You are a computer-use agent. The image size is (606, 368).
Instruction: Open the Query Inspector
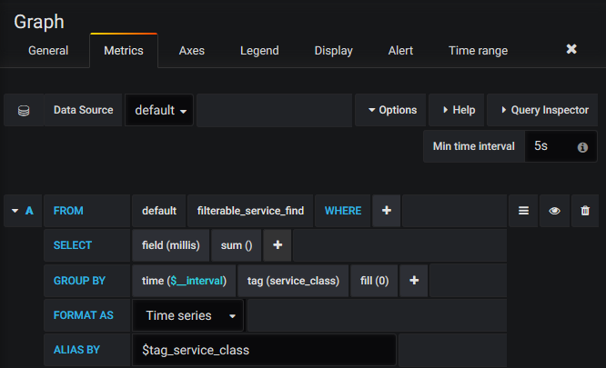543,110
